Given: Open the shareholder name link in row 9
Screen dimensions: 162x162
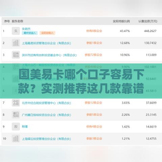Looking at the screenshot, I should point(25,127).
